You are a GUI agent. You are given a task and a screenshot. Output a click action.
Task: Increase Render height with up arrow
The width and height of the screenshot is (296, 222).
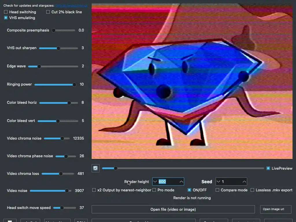(x=181, y=182)
